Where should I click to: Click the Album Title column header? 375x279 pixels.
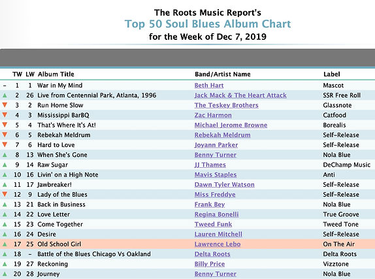(x=56, y=74)
